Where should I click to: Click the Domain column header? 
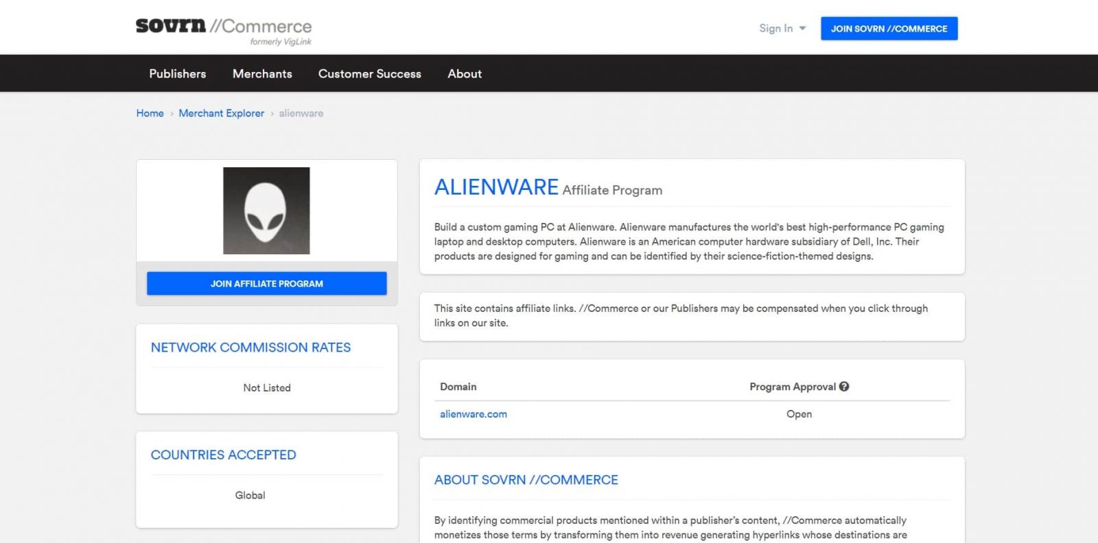click(x=458, y=387)
